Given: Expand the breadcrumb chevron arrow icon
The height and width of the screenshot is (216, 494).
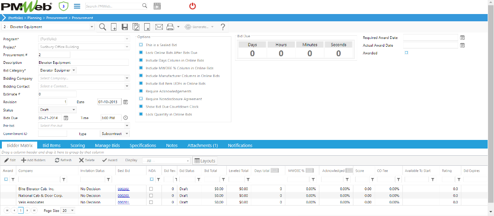Looking at the screenshot, I should [x=4, y=18].
